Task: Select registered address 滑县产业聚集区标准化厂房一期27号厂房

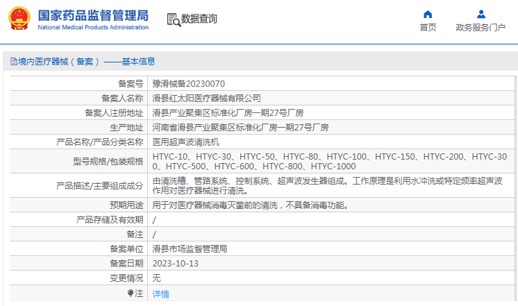Action: point(228,113)
